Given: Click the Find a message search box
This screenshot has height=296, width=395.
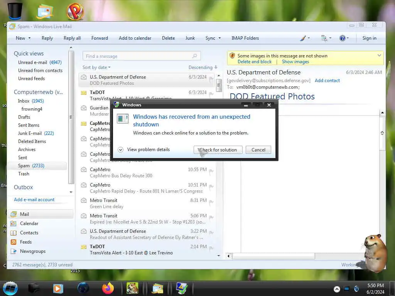Looking at the screenshot, I should pyautogui.click(x=142, y=56).
